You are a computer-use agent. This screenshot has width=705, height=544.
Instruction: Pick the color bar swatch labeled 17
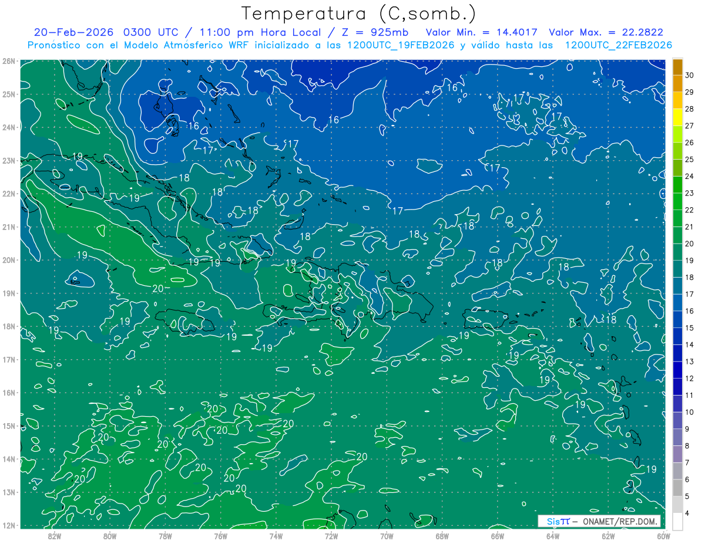click(678, 285)
